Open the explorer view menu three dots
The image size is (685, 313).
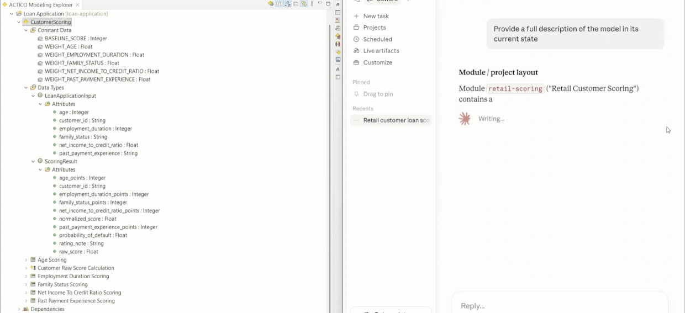pos(312,4)
